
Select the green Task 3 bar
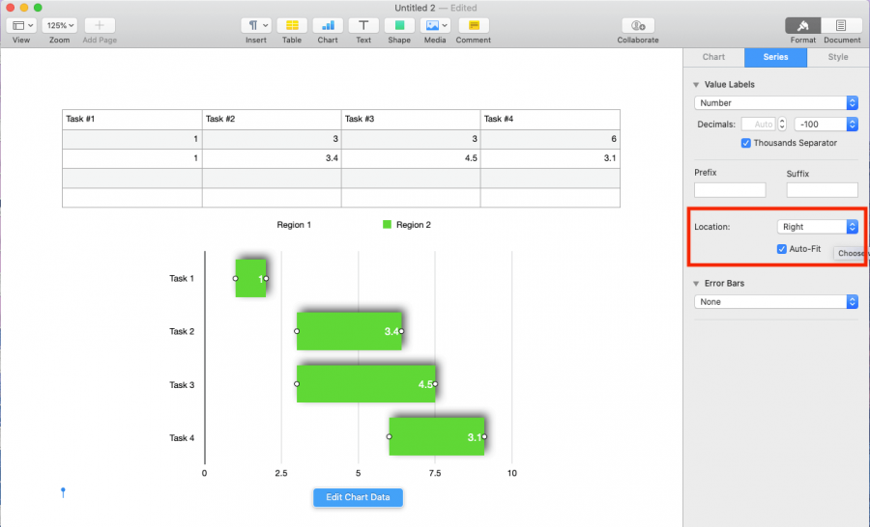[365, 383]
